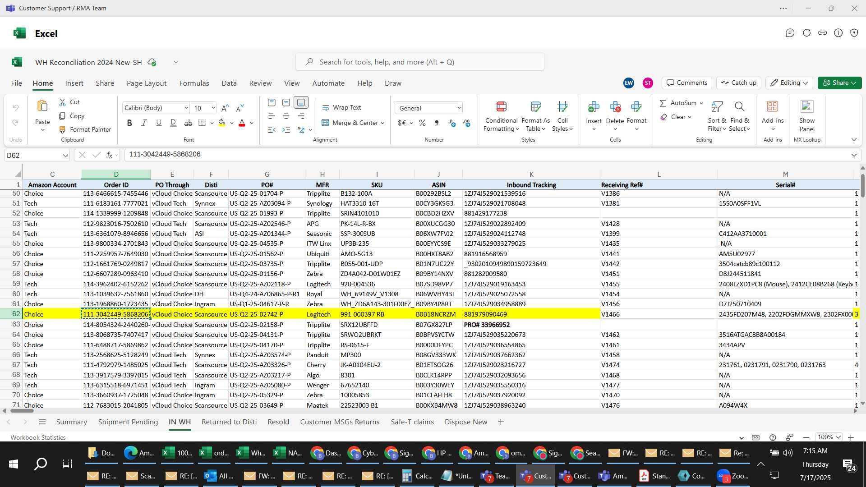Switch to the Dispose New sheet
The image size is (866, 487).
pos(466,422)
